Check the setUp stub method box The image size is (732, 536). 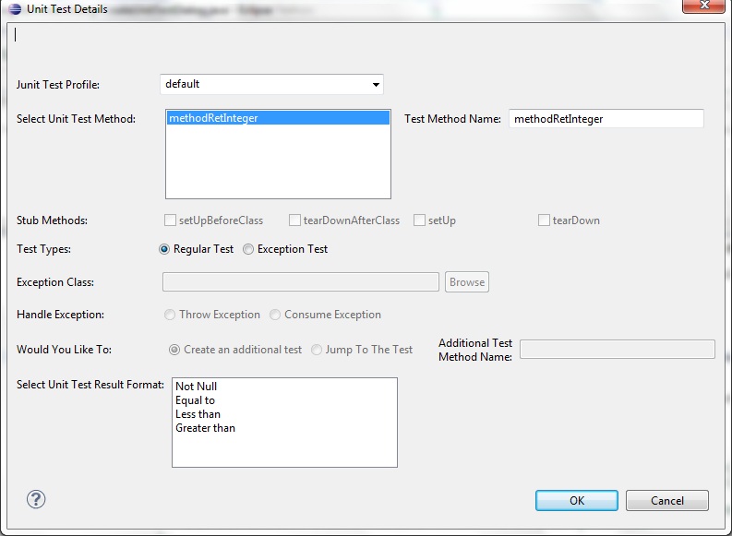coord(420,220)
